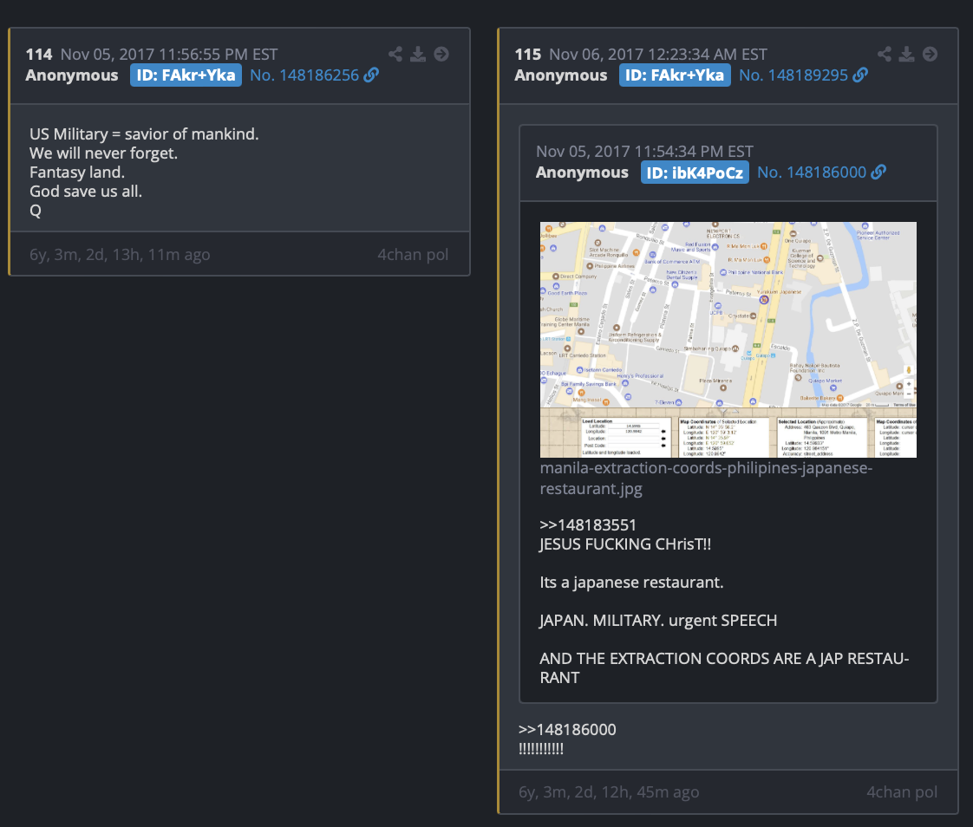Click Anonymous name in post 115 header
This screenshot has height=827, width=973.
[561, 75]
